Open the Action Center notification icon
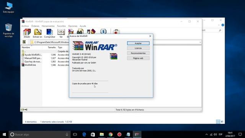 click(x=240, y=135)
